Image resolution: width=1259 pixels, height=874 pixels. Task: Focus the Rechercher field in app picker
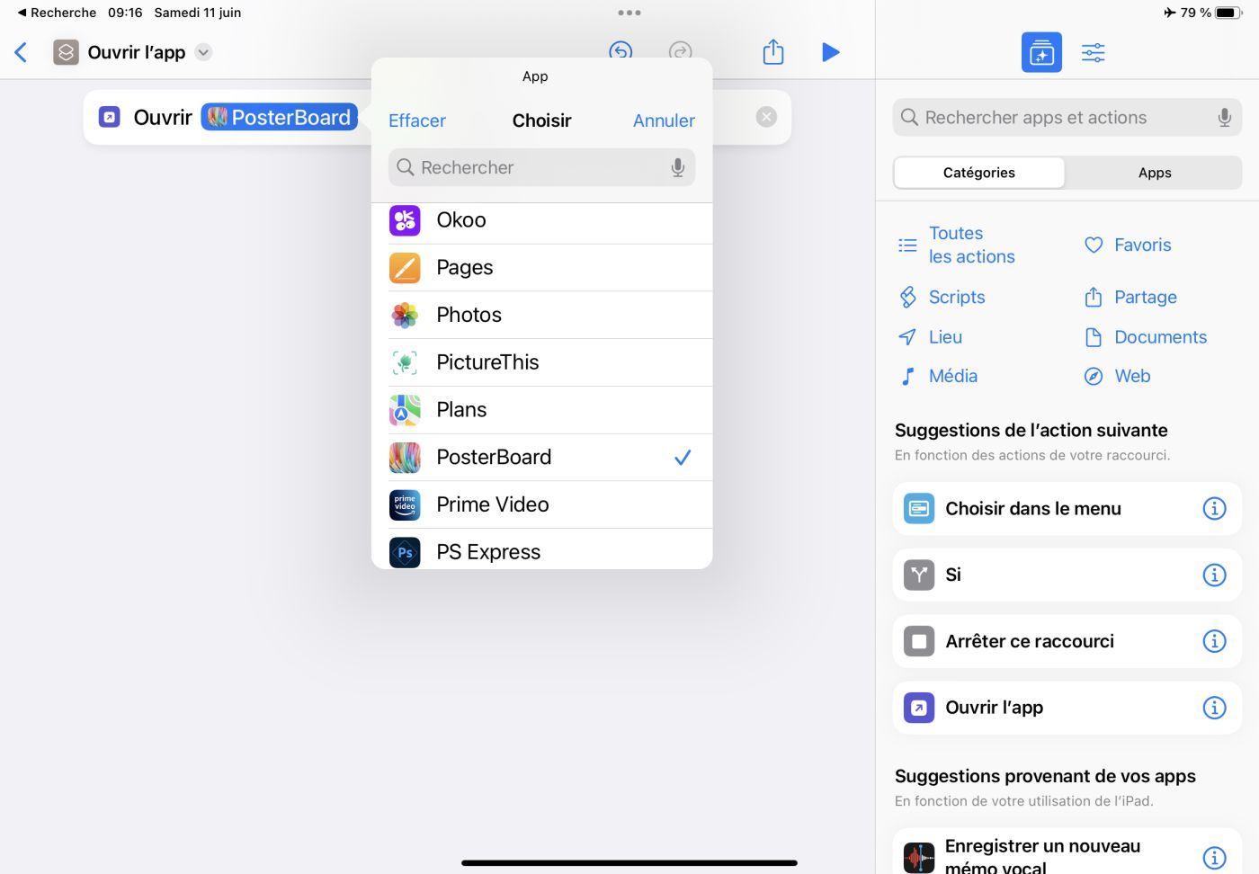click(541, 167)
